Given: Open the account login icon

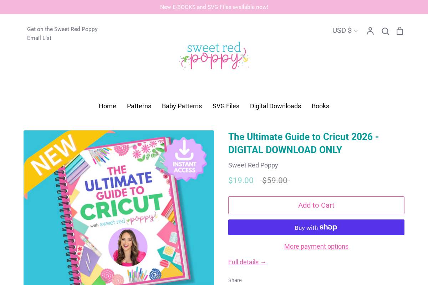Looking at the screenshot, I should tap(370, 31).
